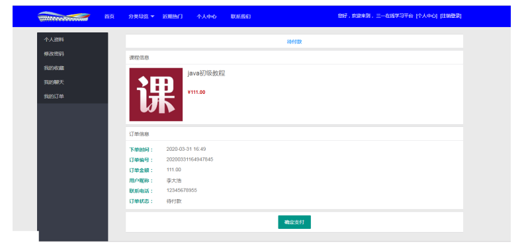Click the 下单时间 field label
Image resolution: width=526 pixels, height=250 pixels.
pos(141,149)
